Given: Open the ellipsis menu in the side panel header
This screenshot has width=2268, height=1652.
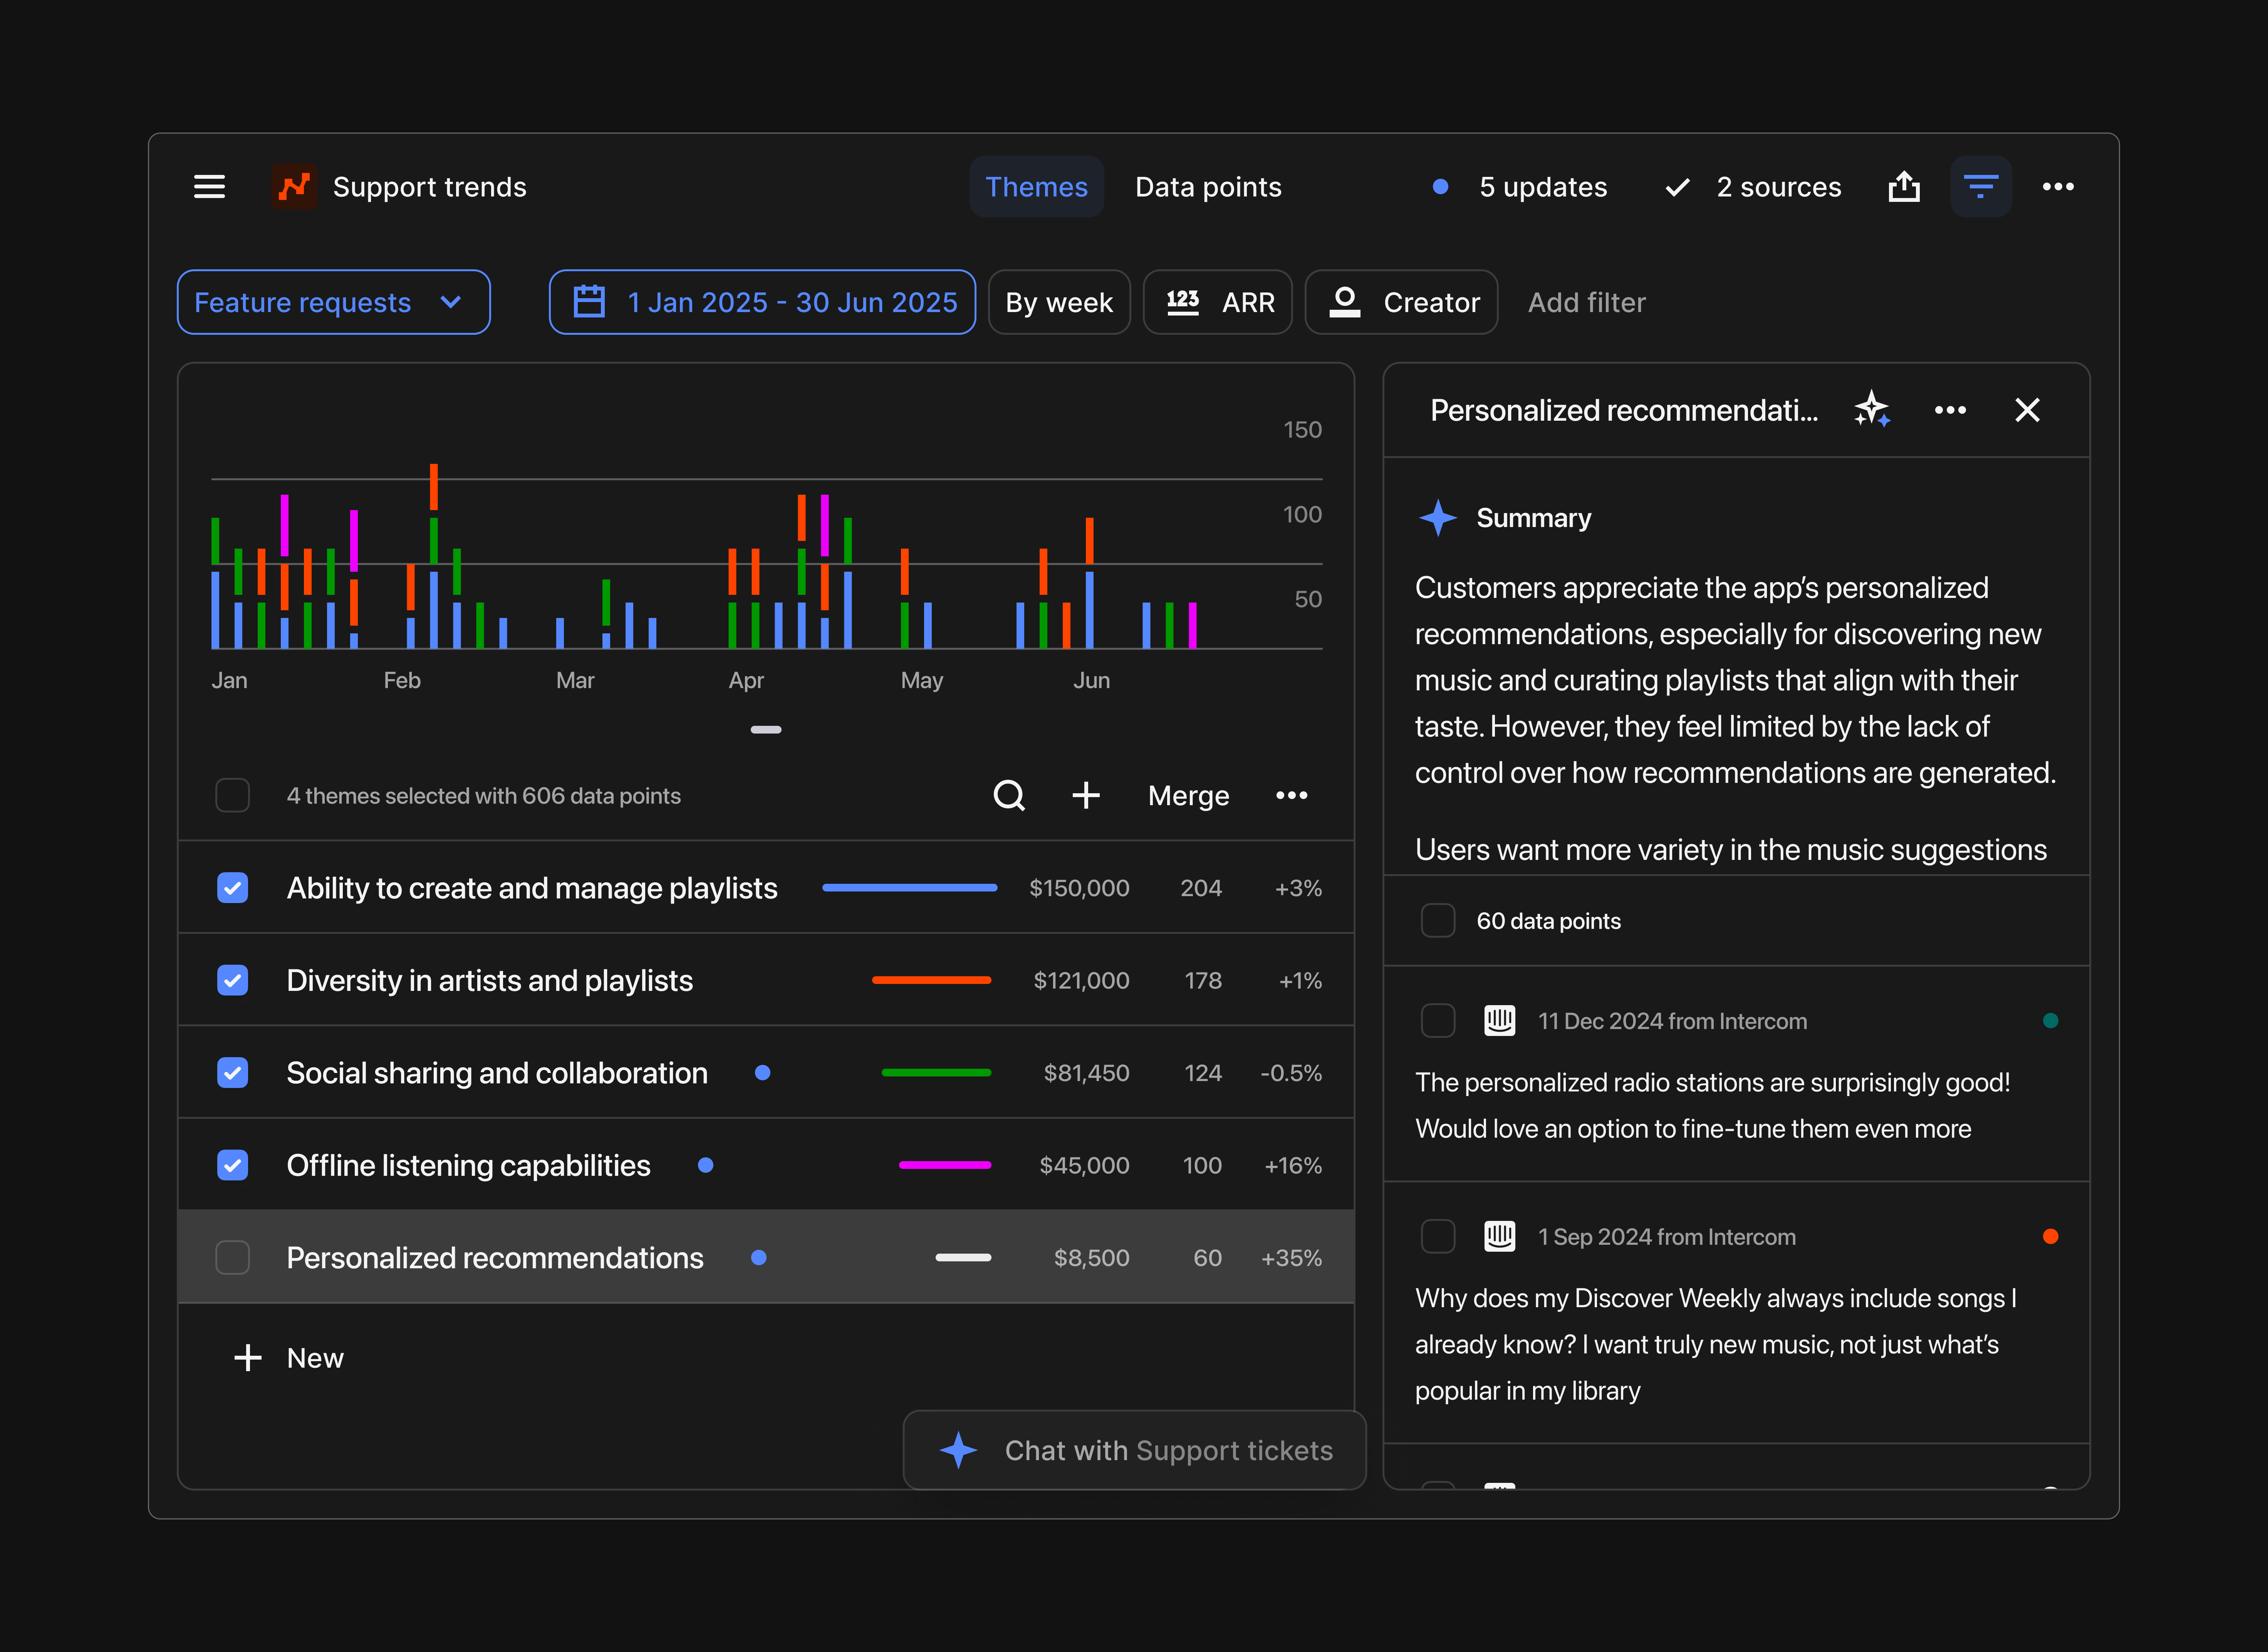Looking at the screenshot, I should (1950, 409).
